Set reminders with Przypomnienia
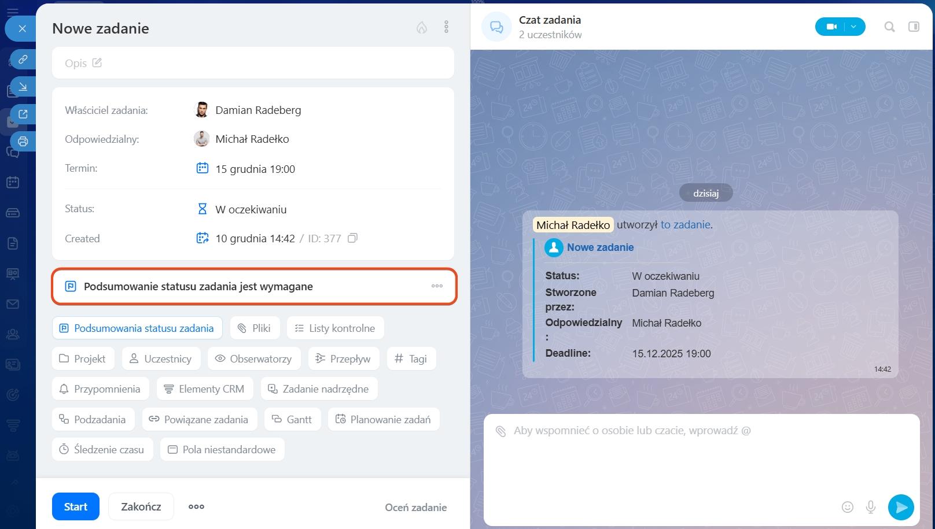Viewport: 935px width, 529px height. [x=101, y=389]
